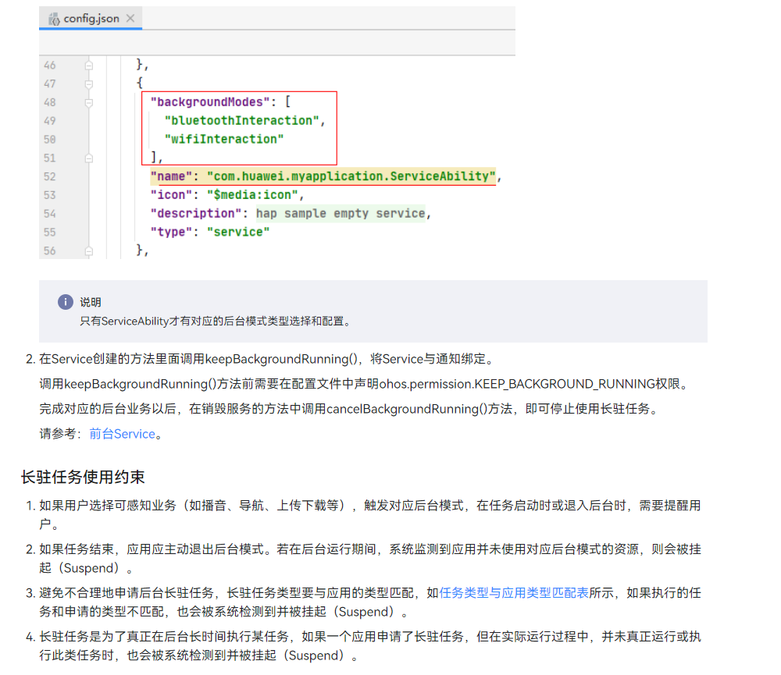Screen dimensions: 781x675
Task: Click line number 48 in the gutter
Action: coord(50,102)
